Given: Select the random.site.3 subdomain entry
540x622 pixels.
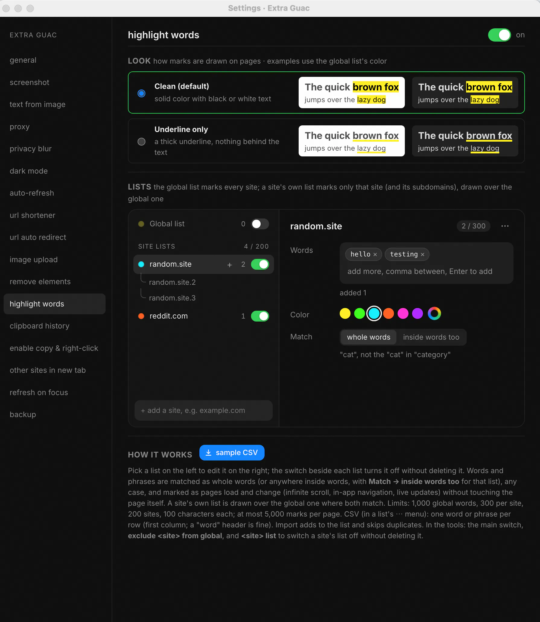Looking at the screenshot, I should (x=172, y=298).
